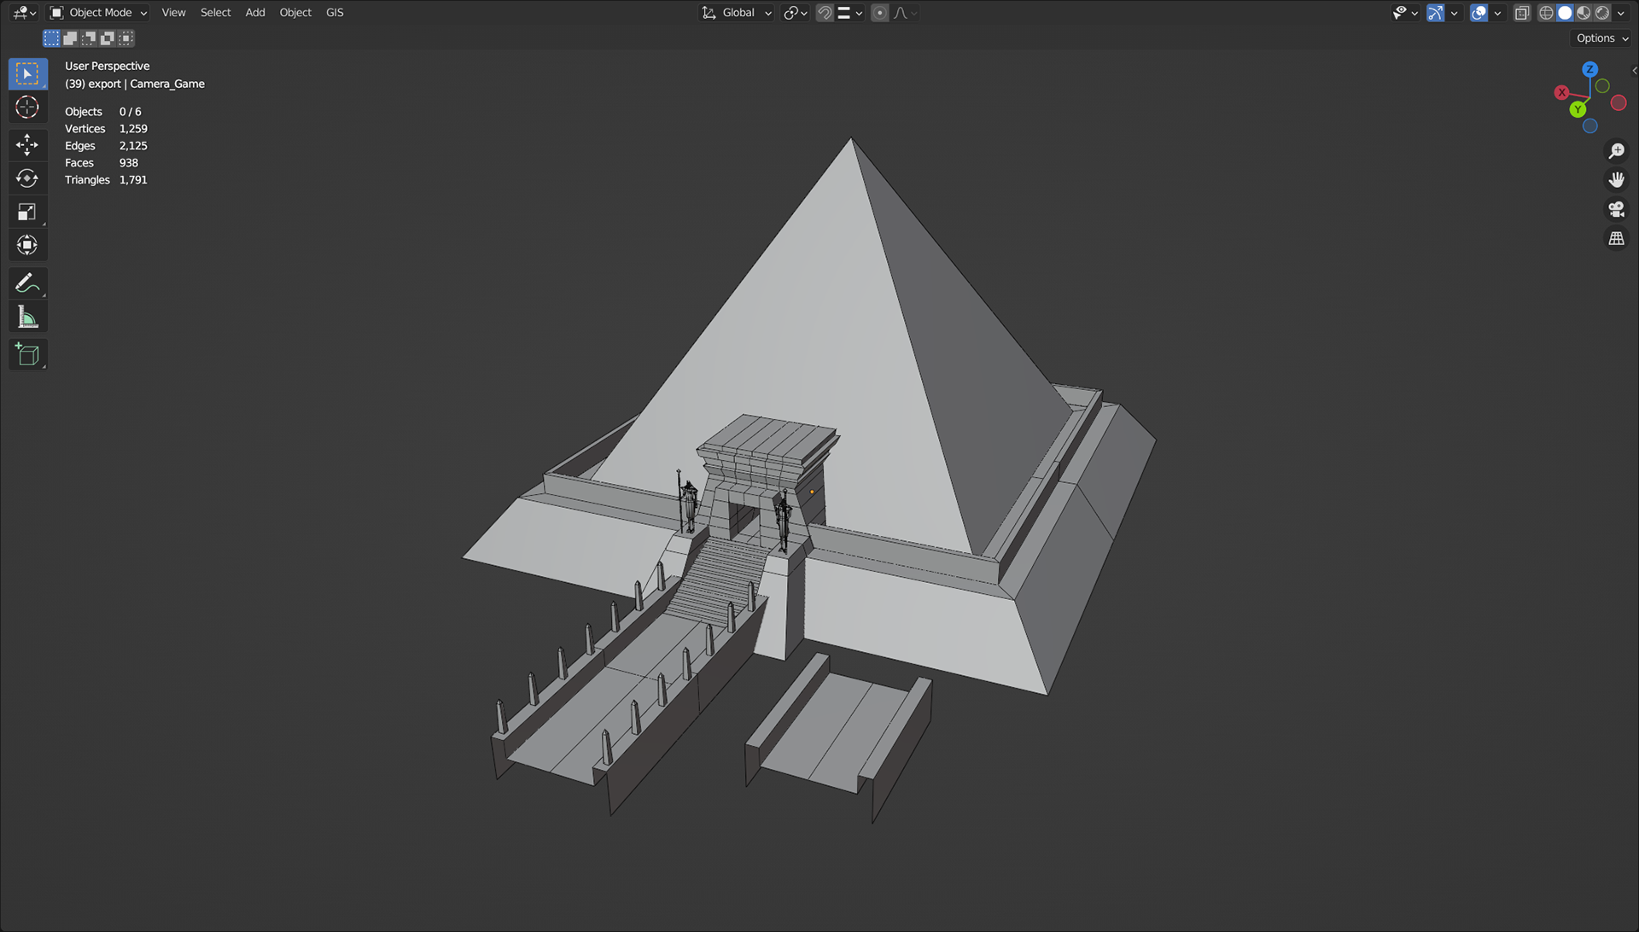Viewport: 1639px width, 932px height.
Task: Expand the Options dropdown
Action: (x=1601, y=38)
